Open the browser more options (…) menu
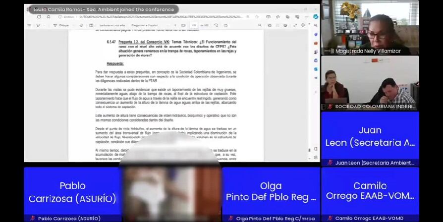This screenshot has width=443, height=222. (307, 17)
